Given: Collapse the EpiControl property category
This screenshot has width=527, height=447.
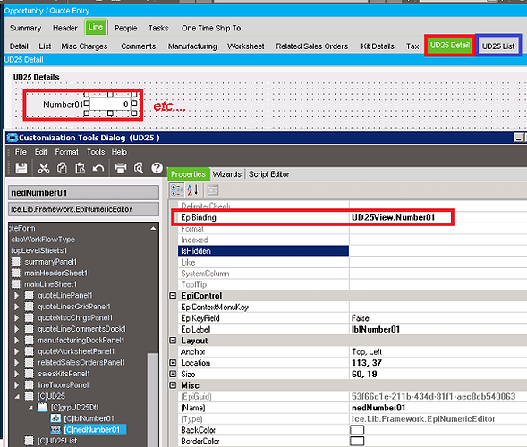Looking at the screenshot, I should coord(173,296).
